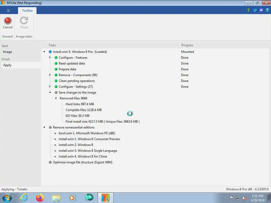Expand Remove - Components (90) node
This screenshot has width=271, height=203.
point(50,75)
